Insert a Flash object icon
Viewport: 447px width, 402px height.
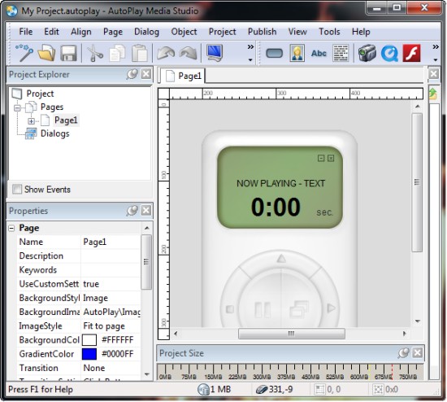pos(412,53)
